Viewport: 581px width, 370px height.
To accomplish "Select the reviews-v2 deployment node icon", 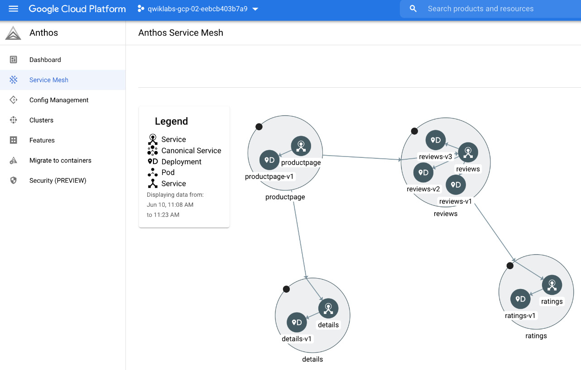I will pos(423,172).
